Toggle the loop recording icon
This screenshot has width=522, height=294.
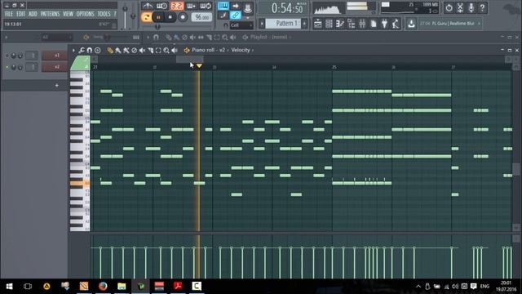[206, 6]
